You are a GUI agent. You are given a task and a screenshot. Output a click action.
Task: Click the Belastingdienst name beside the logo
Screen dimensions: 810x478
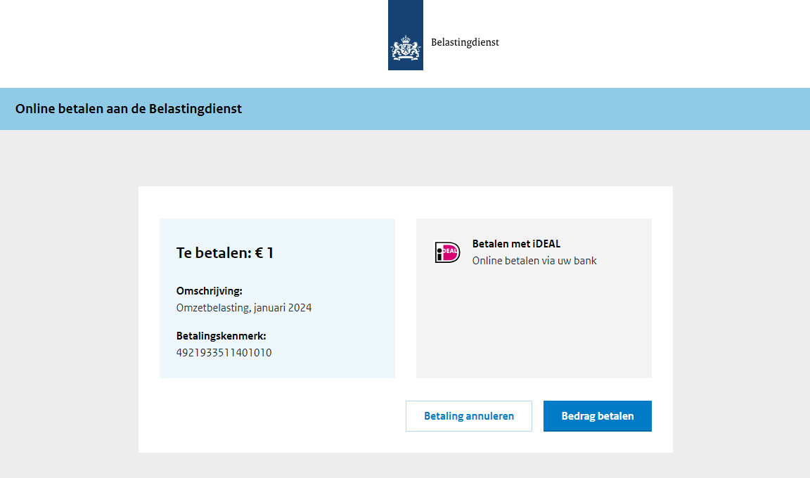click(x=465, y=42)
